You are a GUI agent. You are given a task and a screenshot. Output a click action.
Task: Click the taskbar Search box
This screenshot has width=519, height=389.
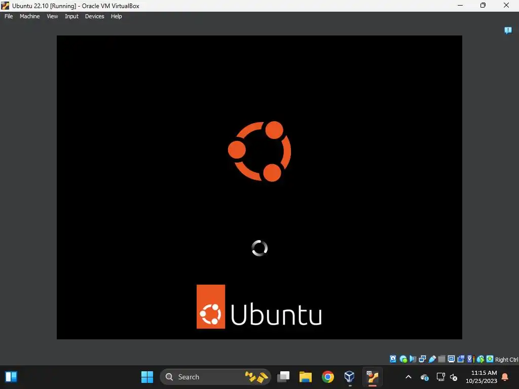215,377
